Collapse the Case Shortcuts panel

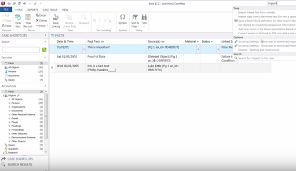click(45, 35)
